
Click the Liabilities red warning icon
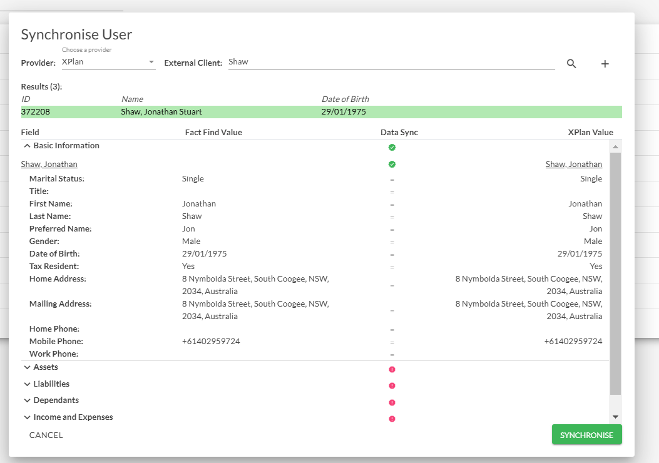(x=392, y=385)
